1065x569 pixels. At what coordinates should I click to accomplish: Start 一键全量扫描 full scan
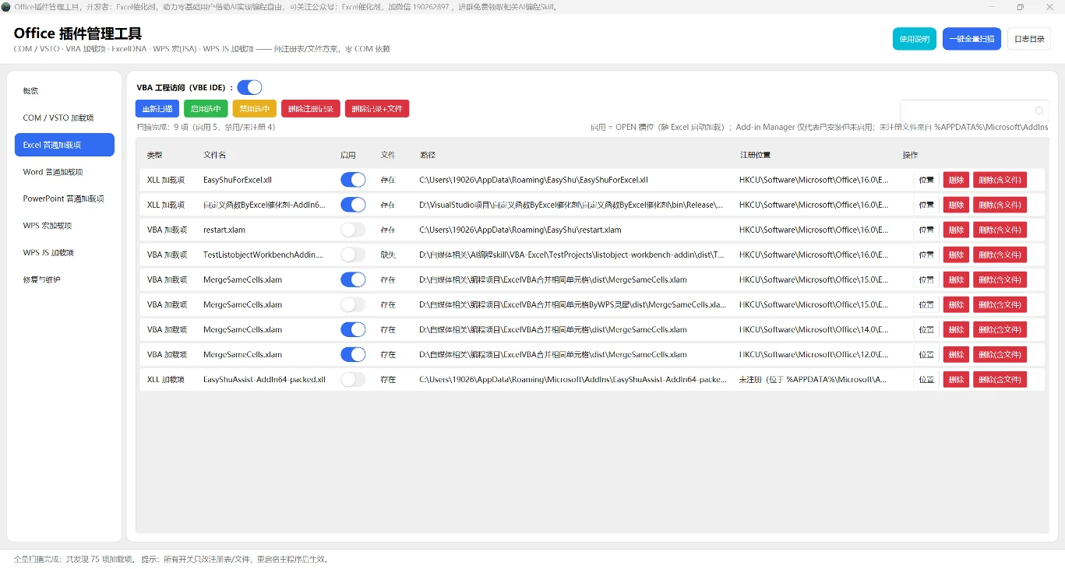[x=972, y=39]
